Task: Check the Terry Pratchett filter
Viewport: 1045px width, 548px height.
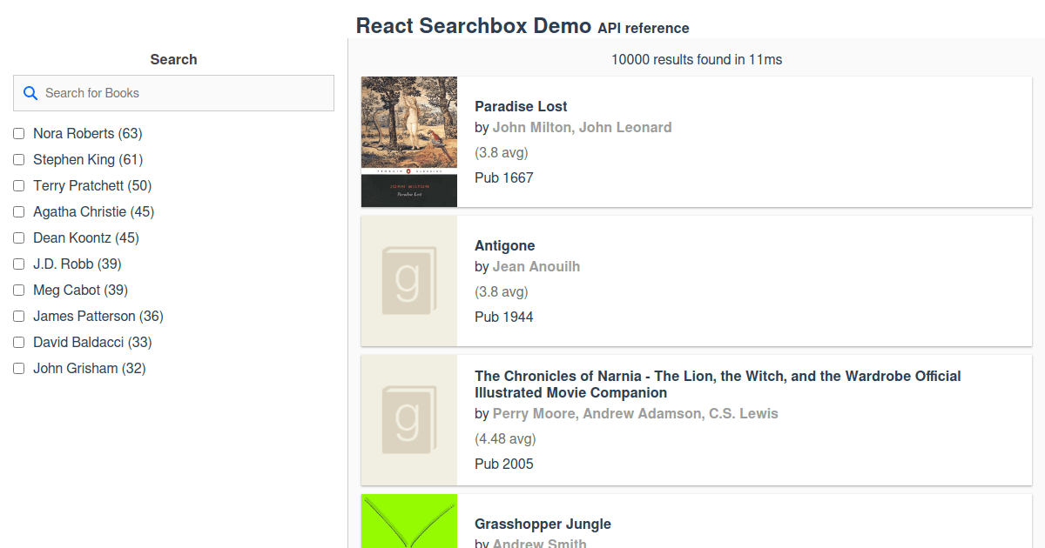Action: pos(18,185)
